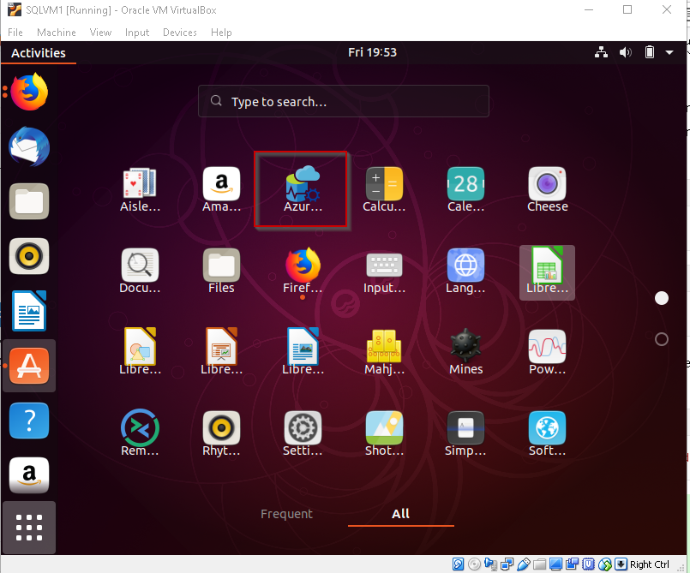The height and width of the screenshot is (573, 690).
Task: Click the volume speaker icon in top bar
Action: (x=626, y=52)
